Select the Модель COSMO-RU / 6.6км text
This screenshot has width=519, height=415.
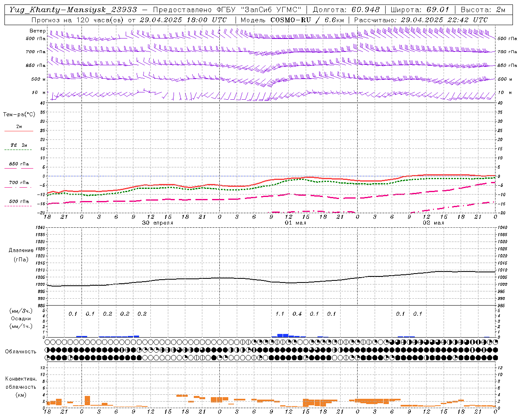click(x=292, y=20)
